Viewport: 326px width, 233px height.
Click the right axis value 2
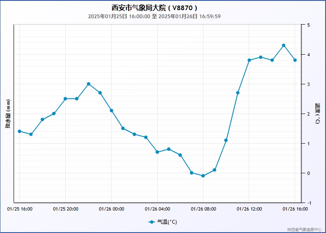click(309, 114)
